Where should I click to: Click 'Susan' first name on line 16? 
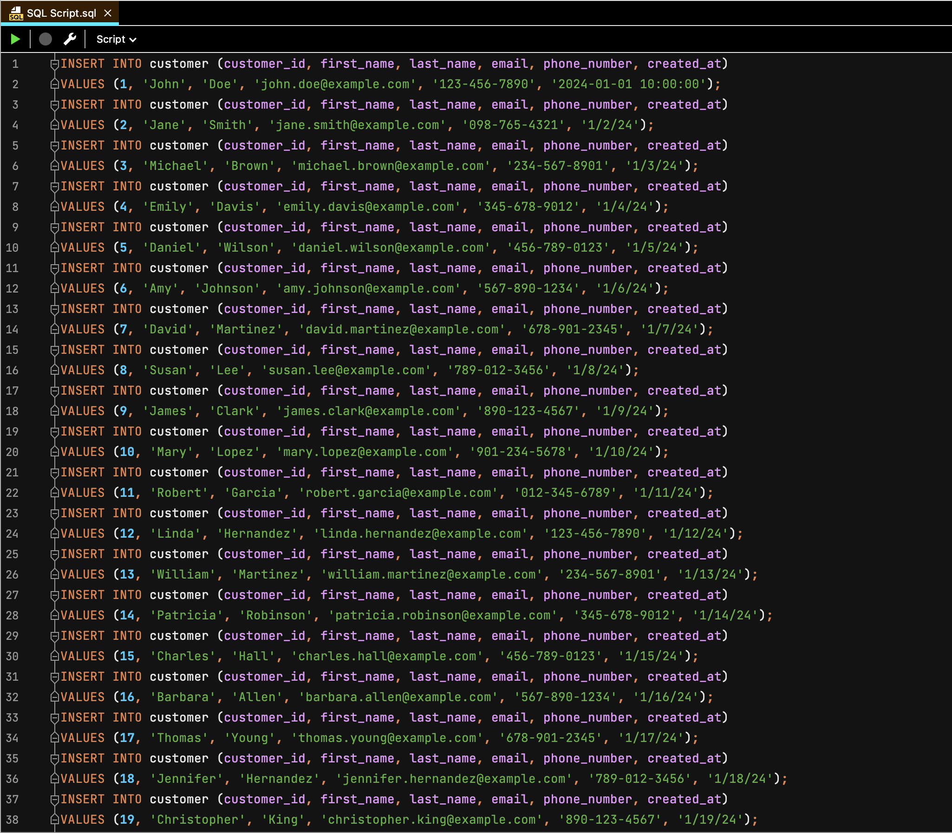click(x=168, y=371)
